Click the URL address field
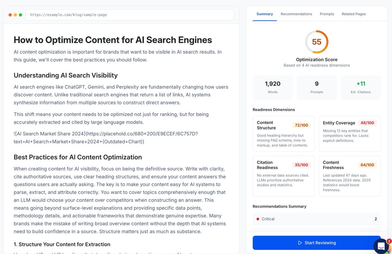This screenshot has height=254, width=392. (x=130, y=15)
